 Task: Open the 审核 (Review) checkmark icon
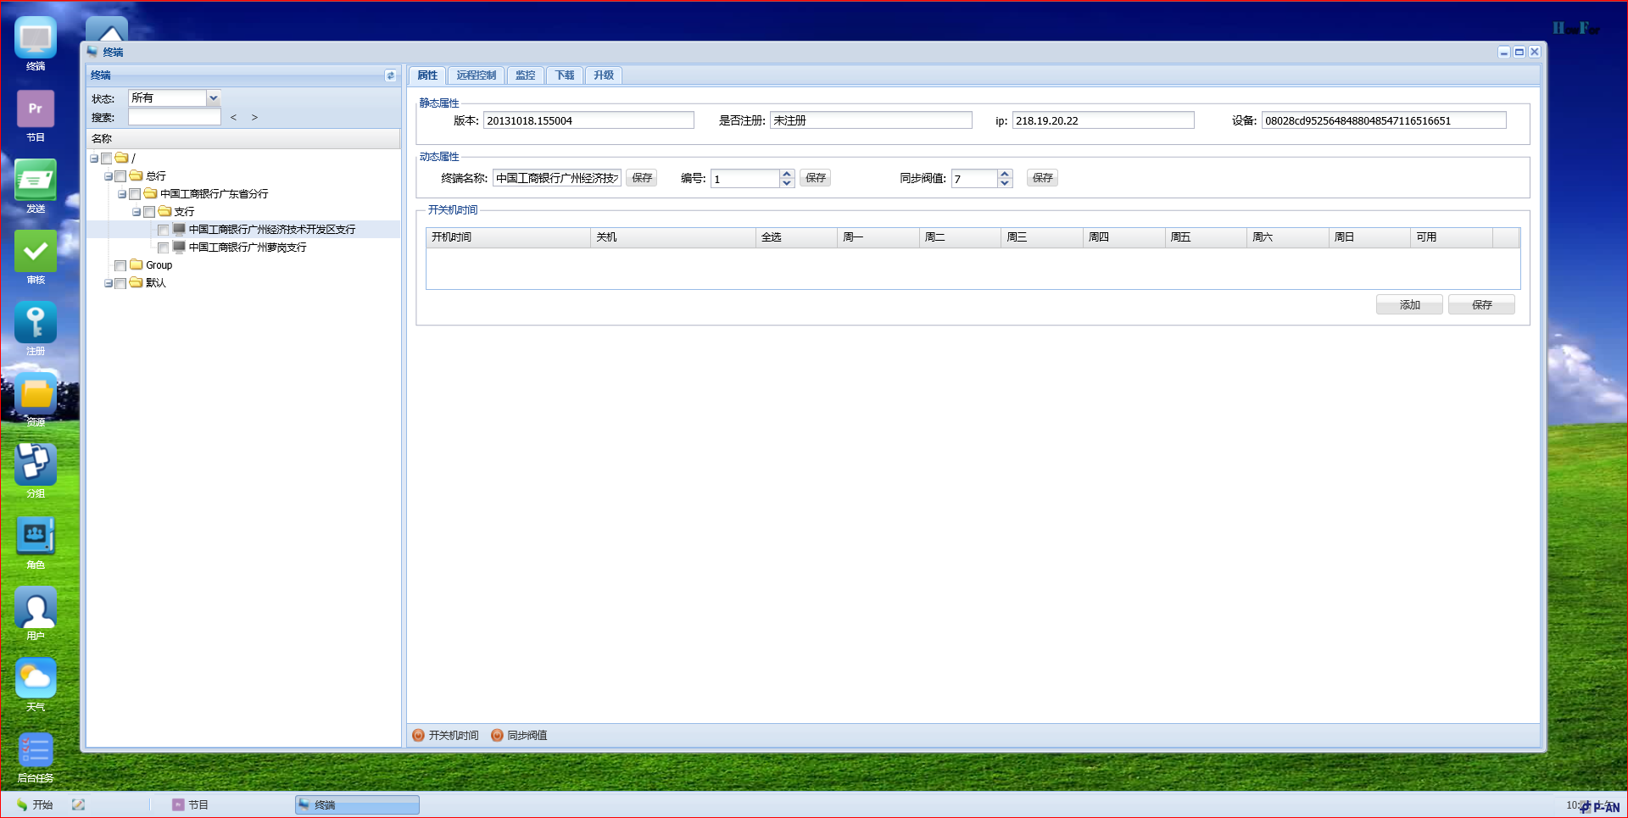(36, 253)
